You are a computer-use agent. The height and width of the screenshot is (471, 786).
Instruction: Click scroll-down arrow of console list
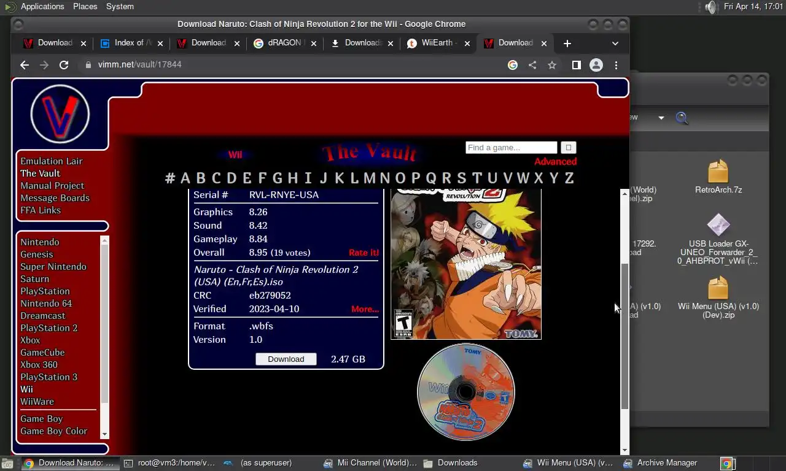point(104,434)
